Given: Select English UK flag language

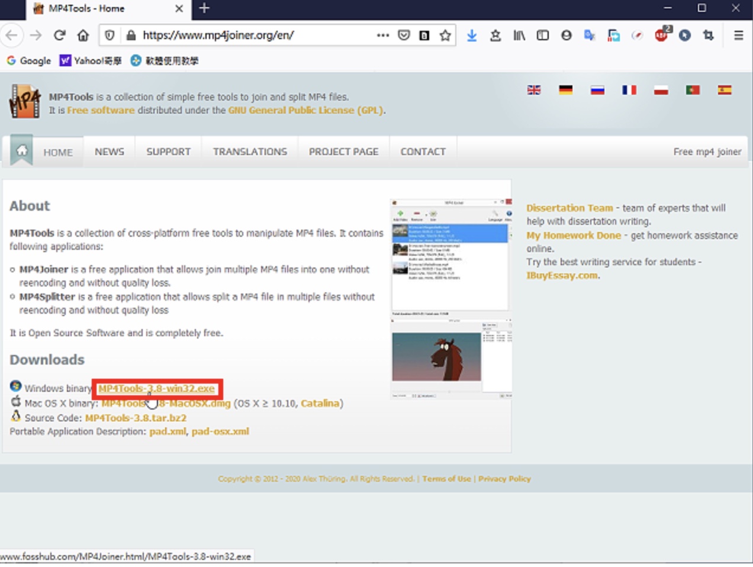Looking at the screenshot, I should point(534,90).
